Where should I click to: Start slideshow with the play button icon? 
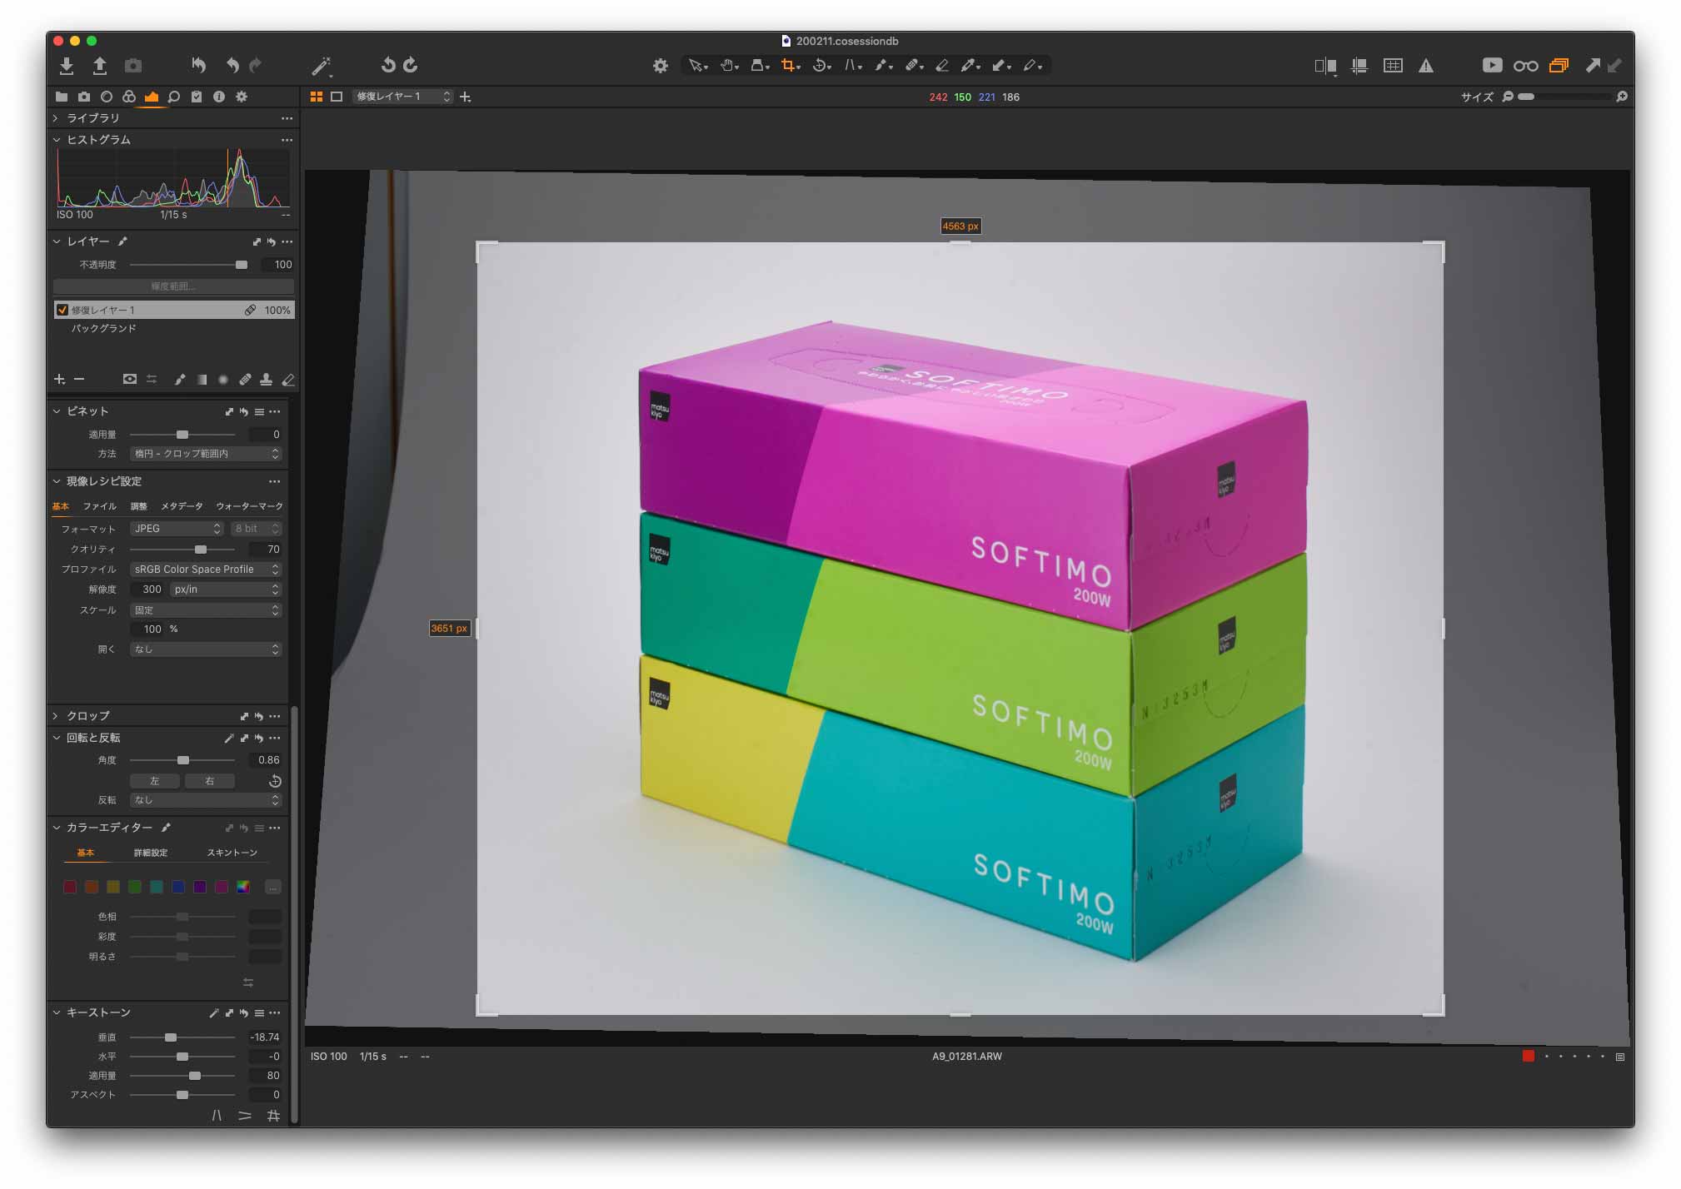(1492, 65)
